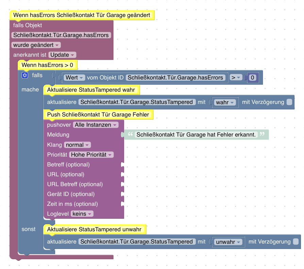Click the 'Aktualisiere StatusTampered unwahr' comment label
The width and height of the screenshot is (304, 269).
point(94,230)
